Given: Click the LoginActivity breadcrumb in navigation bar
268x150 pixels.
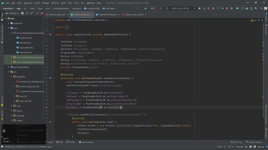Looking at the screenshot, I should 92,8.
